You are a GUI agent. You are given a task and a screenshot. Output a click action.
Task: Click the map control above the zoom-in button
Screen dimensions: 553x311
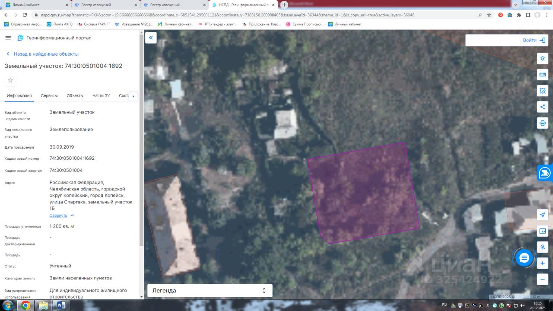[x=543, y=247]
